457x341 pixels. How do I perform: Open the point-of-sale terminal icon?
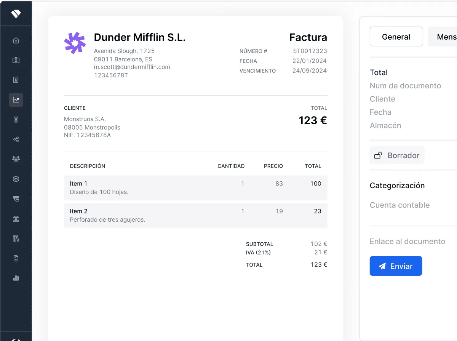(x=16, y=199)
